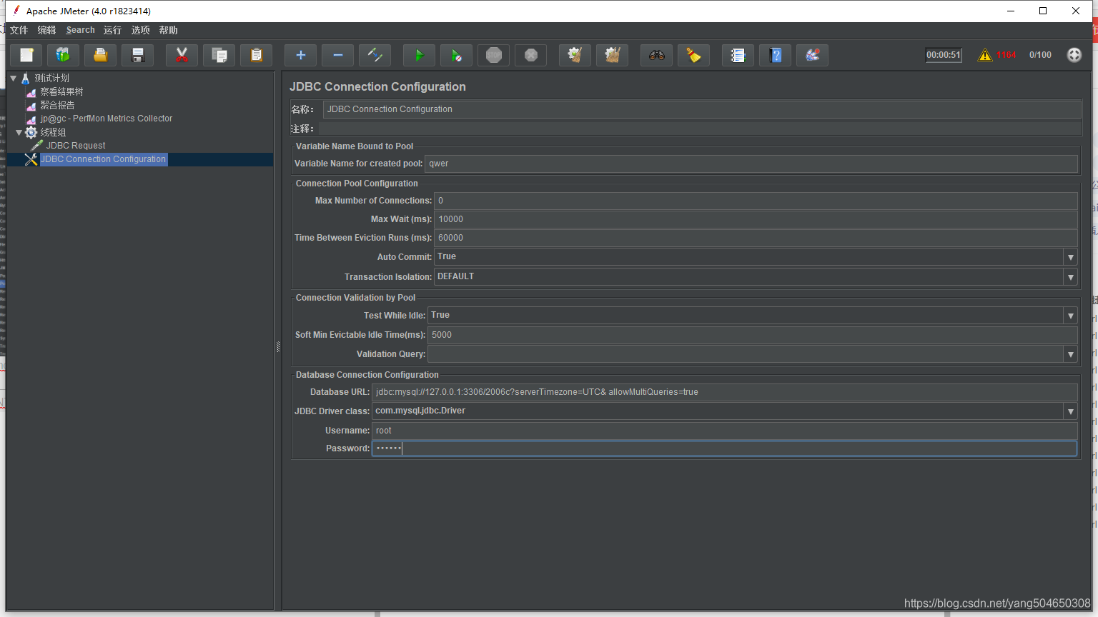The width and height of the screenshot is (1098, 617).
Task: Click the Max Number of Connections field
Action: point(756,201)
